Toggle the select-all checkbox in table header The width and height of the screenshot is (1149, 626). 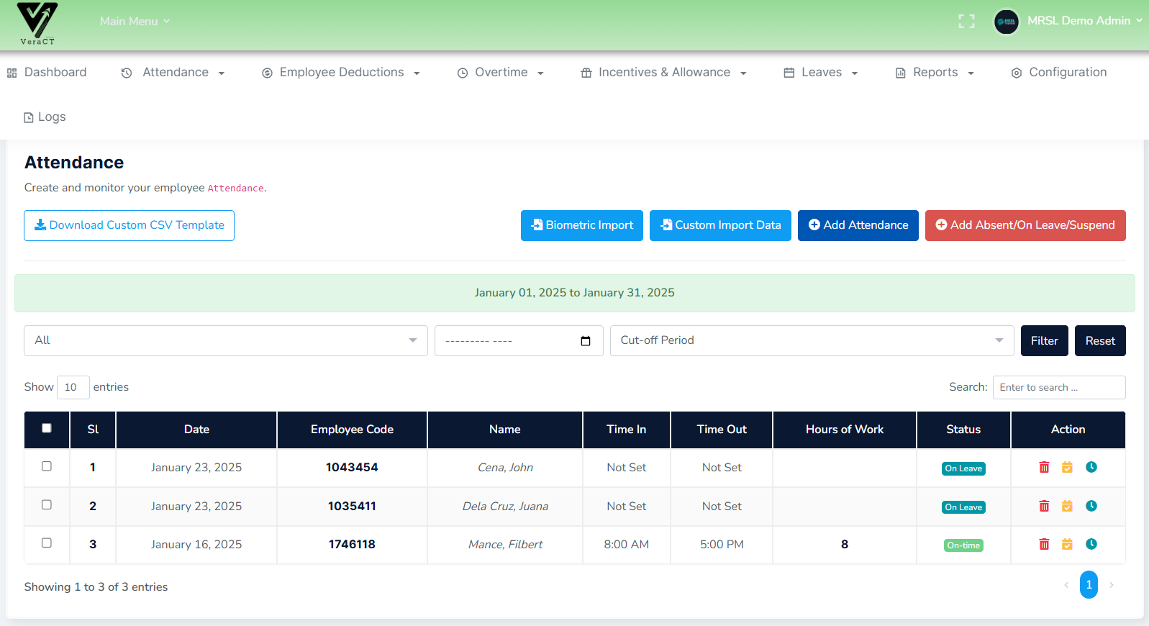[47, 428]
